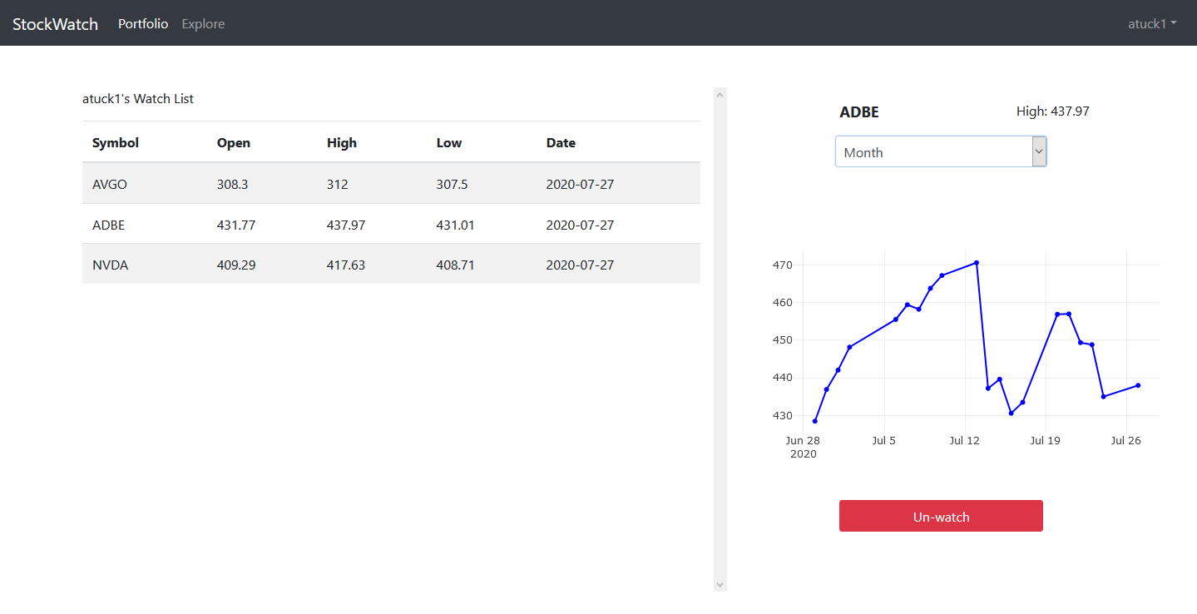This screenshot has height=614, width=1197.
Task: Click the High column header
Action: (341, 142)
